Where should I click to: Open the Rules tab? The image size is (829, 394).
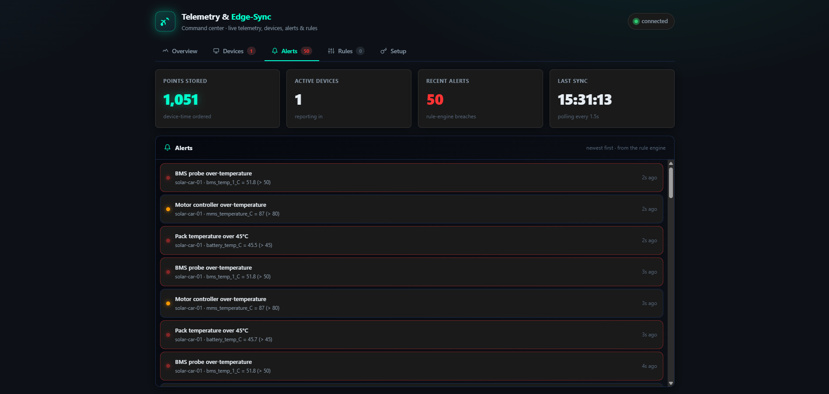tap(346, 51)
